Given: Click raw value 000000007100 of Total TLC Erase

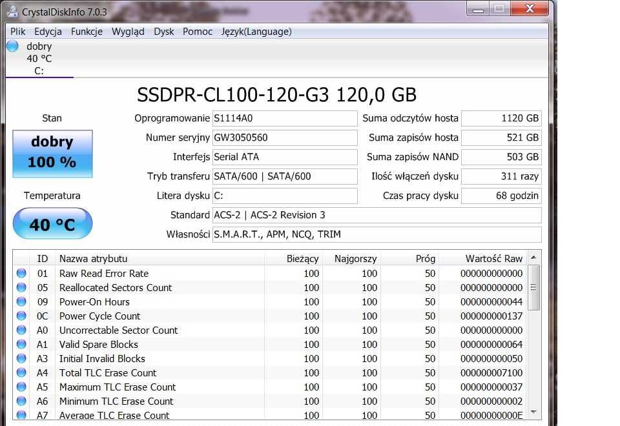Looking at the screenshot, I should pyautogui.click(x=491, y=373).
